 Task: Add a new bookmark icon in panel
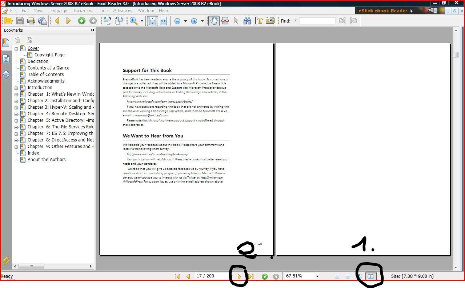point(29,40)
